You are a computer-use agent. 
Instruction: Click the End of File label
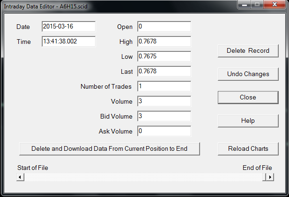click(257, 168)
